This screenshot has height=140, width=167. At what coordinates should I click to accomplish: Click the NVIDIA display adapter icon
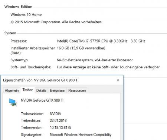pyautogui.click(x=13, y=102)
